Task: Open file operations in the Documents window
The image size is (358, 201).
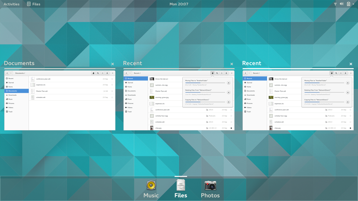Action: tap(93, 73)
